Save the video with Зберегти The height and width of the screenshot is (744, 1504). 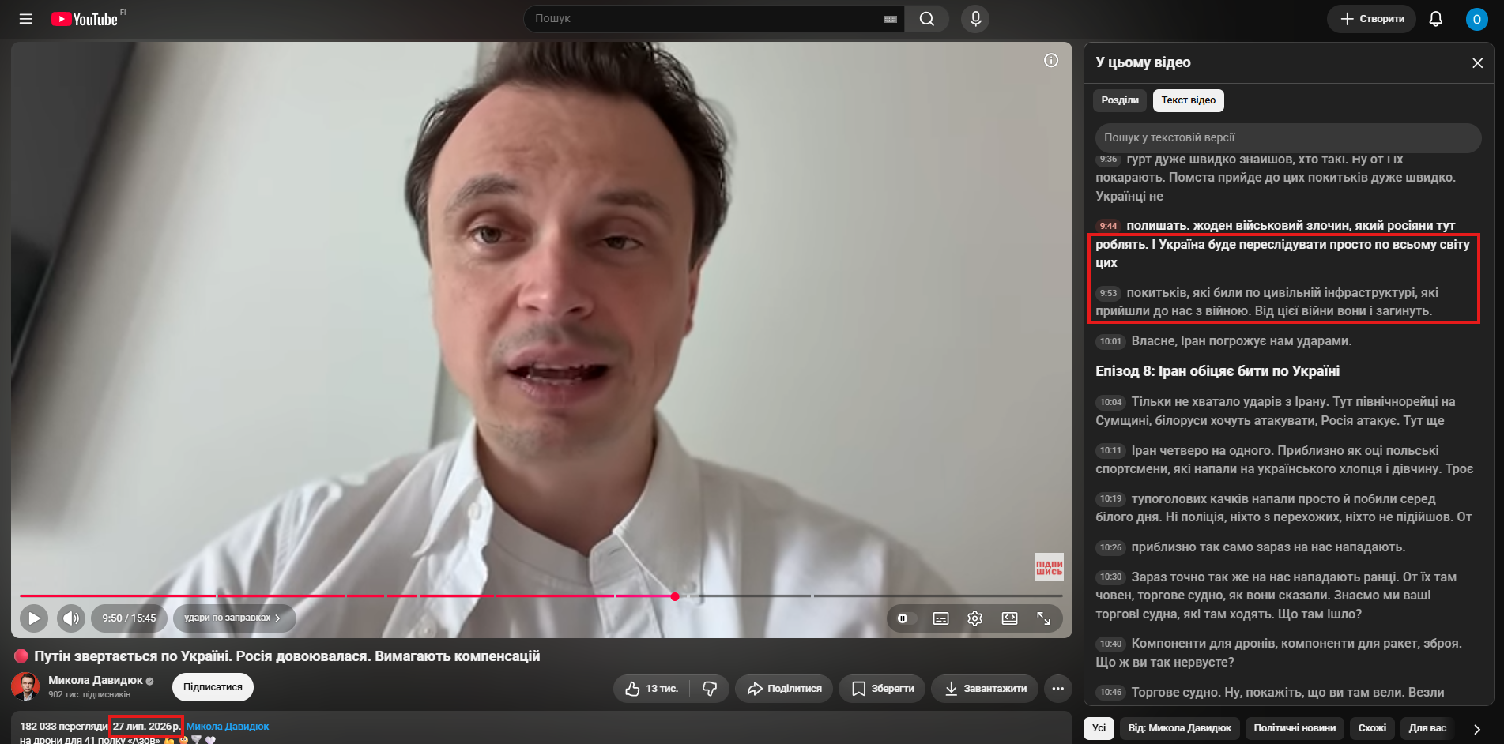click(882, 689)
